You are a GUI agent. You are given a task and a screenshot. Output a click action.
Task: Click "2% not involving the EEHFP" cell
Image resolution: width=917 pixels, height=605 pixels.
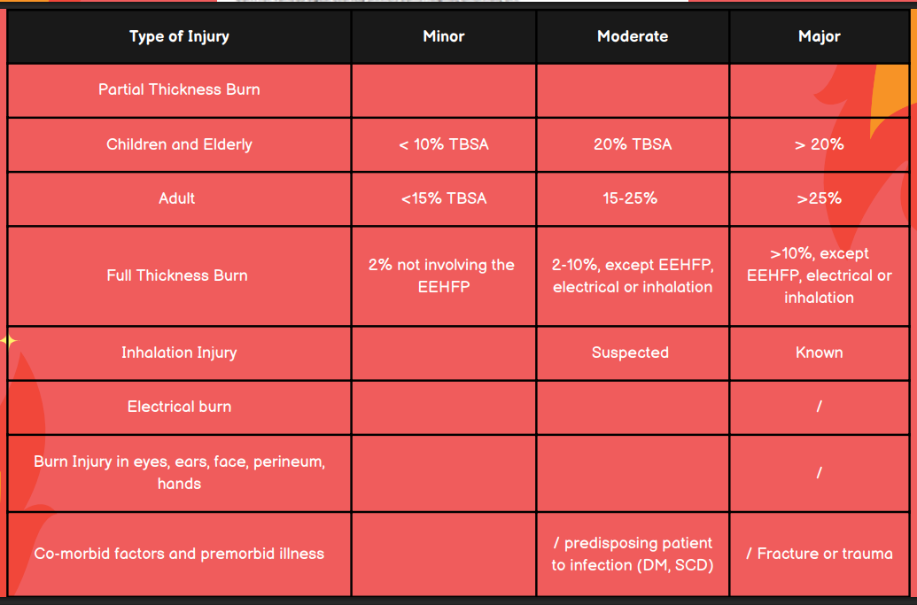click(x=442, y=275)
